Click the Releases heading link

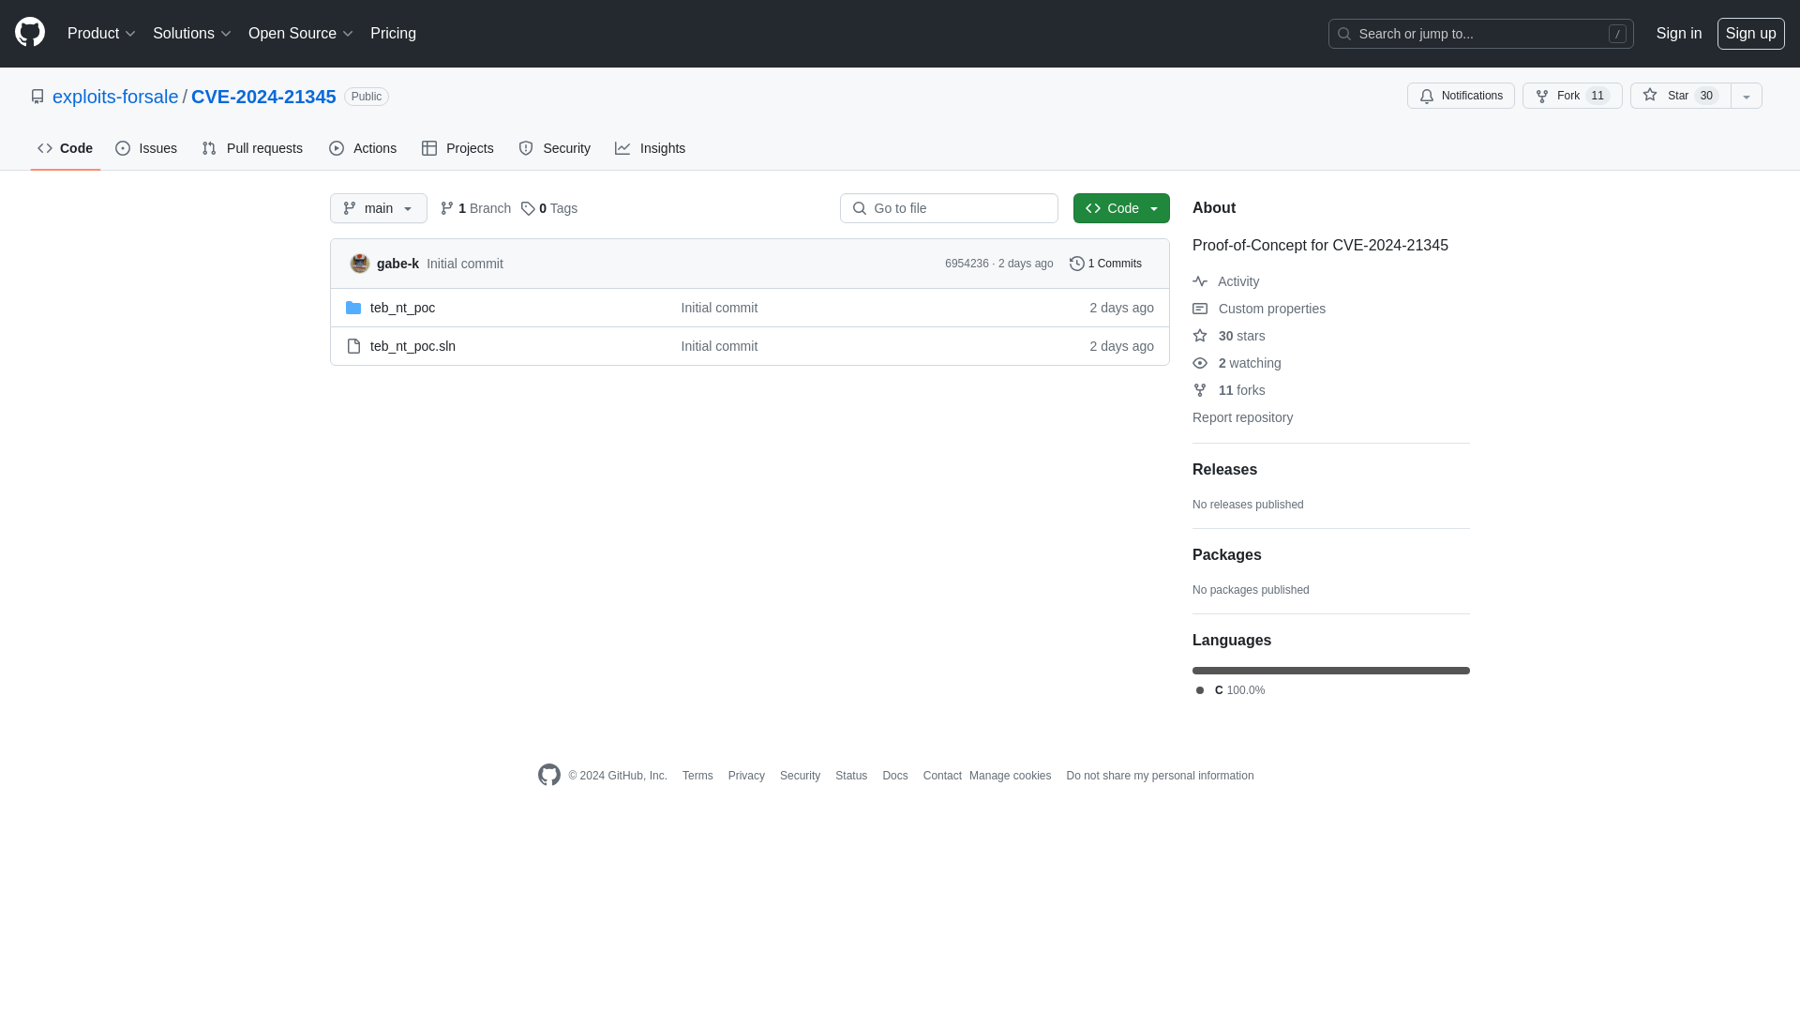(1224, 470)
